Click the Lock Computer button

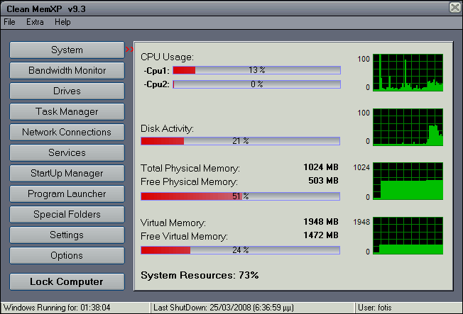[67, 281]
